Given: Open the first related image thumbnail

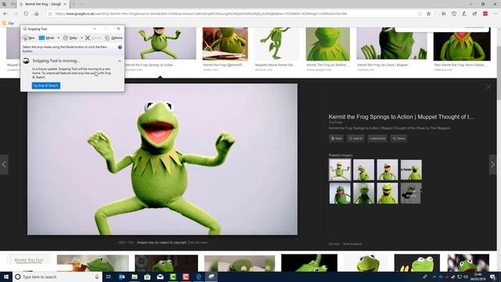Looking at the screenshot, I should point(340,170).
